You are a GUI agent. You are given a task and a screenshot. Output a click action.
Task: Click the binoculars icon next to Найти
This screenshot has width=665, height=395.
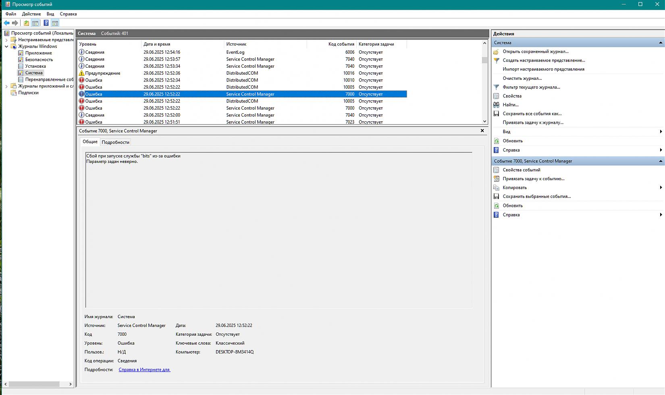click(497, 105)
